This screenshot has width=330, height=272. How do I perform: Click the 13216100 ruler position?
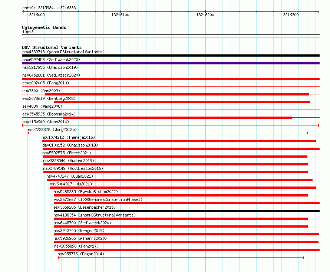pos(120,15)
